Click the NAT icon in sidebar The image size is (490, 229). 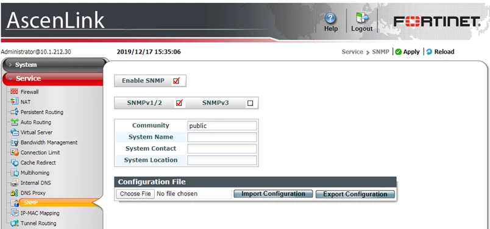(x=15, y=102)
